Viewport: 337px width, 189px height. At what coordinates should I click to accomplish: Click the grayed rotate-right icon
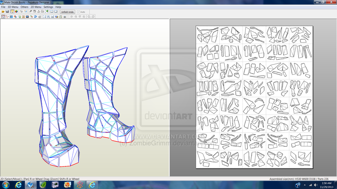[93, 16]
